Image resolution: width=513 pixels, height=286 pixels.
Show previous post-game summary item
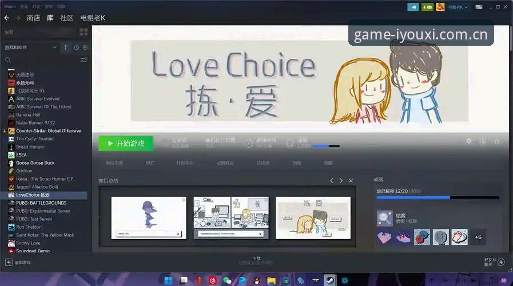point(332,181)
